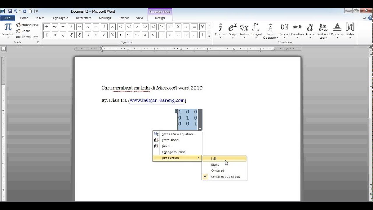Insert the left arrow symbol
Image resolution: width=373 pixels, height=210 pixels.
[x=195, y=35]
